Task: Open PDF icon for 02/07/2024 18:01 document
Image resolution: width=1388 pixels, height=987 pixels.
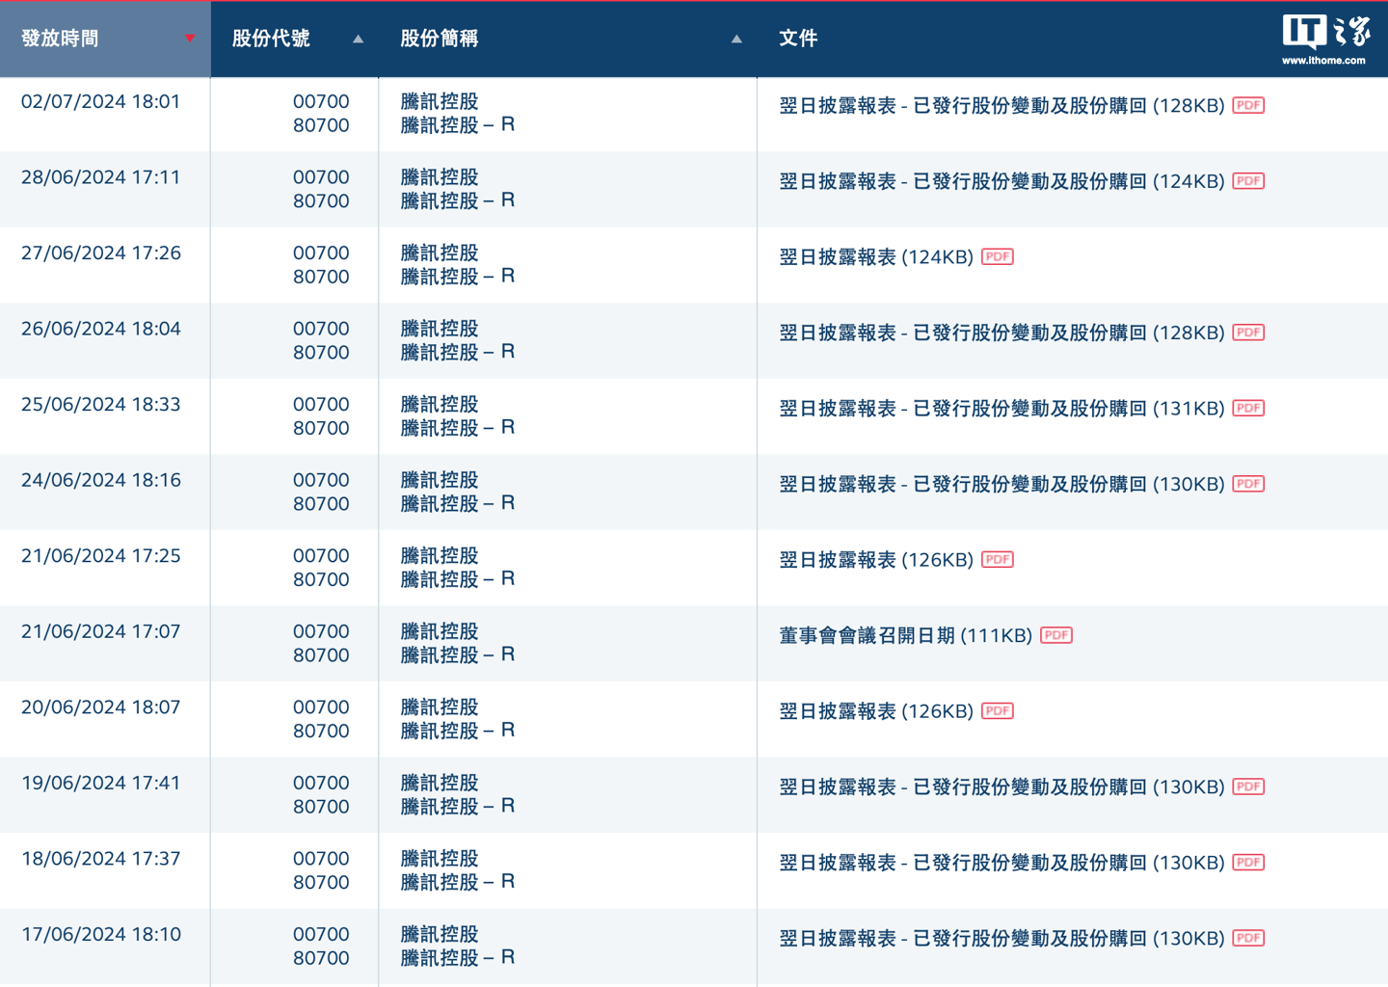Action: [1248, 105]
